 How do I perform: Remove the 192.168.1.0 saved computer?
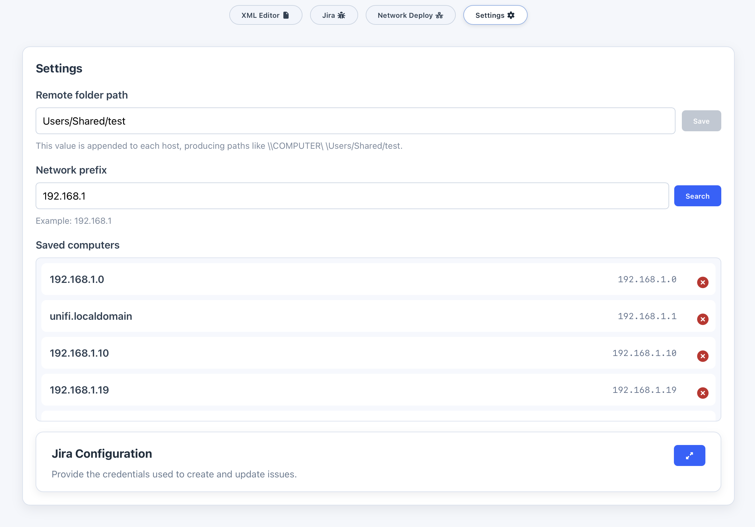click(x=703, y=282)
